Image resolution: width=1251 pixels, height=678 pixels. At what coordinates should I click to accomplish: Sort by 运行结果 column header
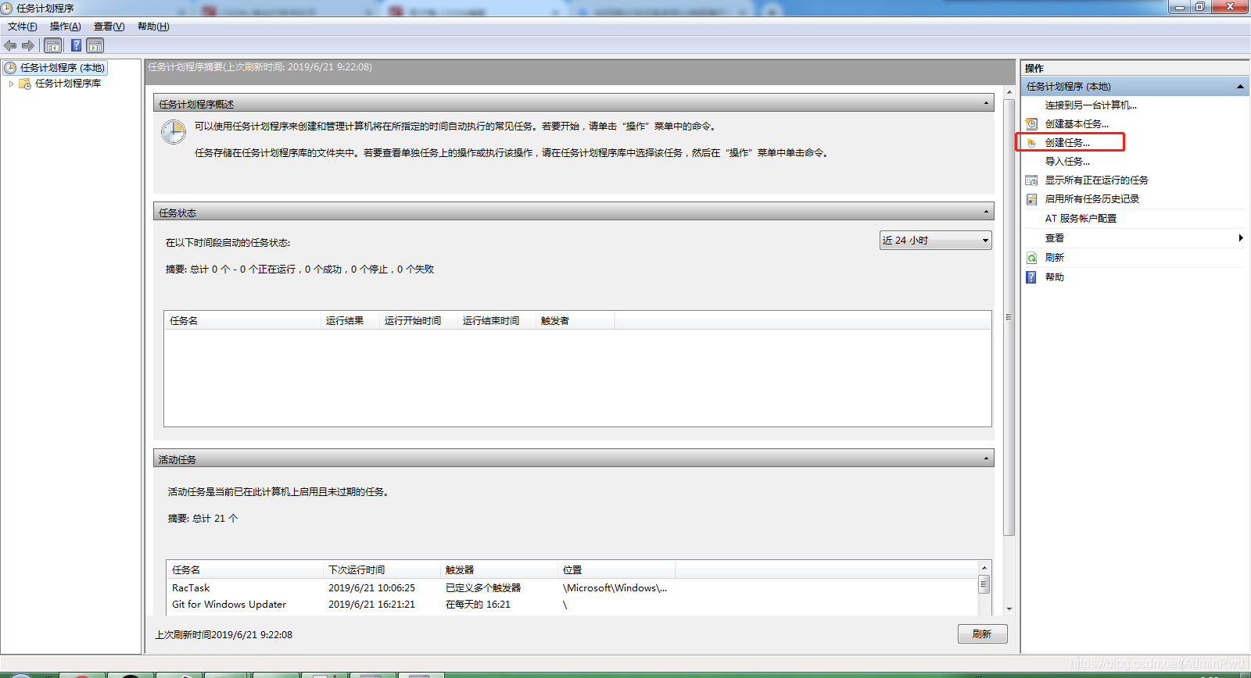[x=350, y=321]
